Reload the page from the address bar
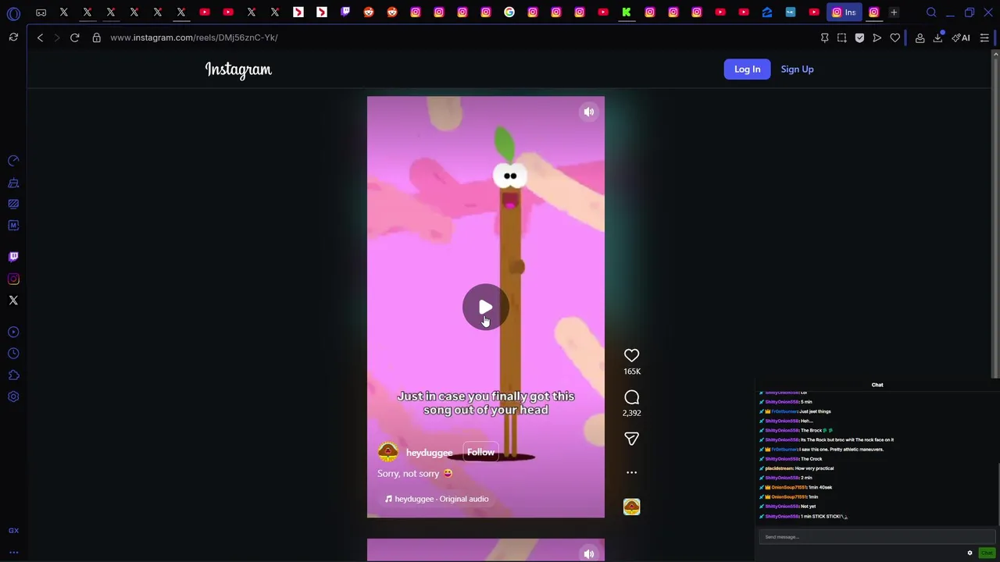 point(75,37)
